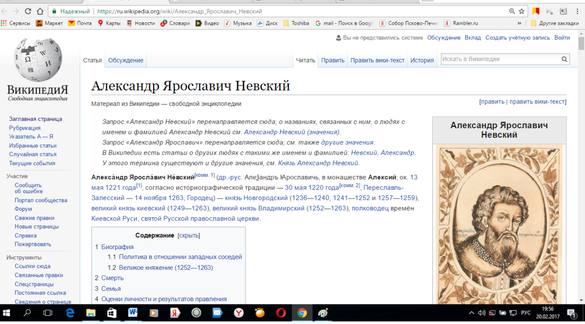
Task: Click the Войти login link
Action: pyautogui.click(x=562, y=38)
